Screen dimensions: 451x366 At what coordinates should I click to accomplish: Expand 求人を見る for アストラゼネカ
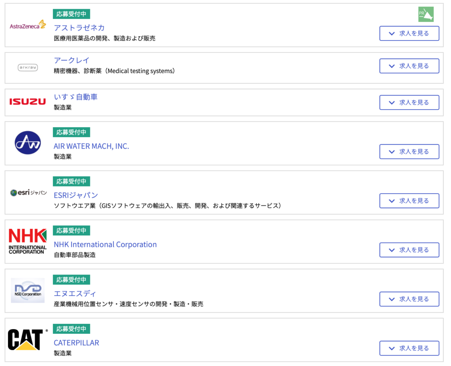[409, 33]
